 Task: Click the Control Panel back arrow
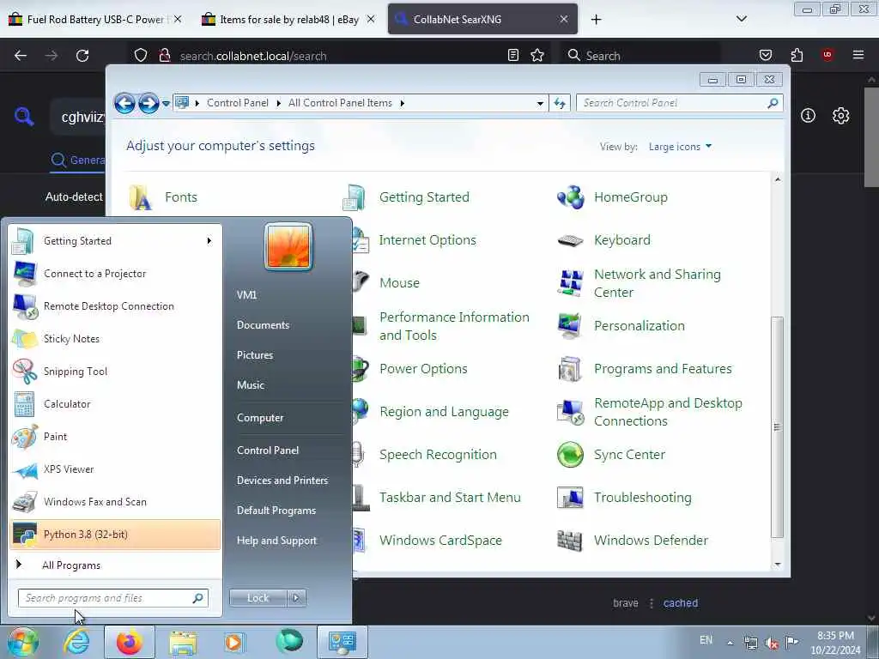tap(124, 103)
